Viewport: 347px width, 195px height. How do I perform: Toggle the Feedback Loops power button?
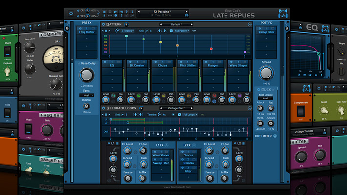pos(102,108)
